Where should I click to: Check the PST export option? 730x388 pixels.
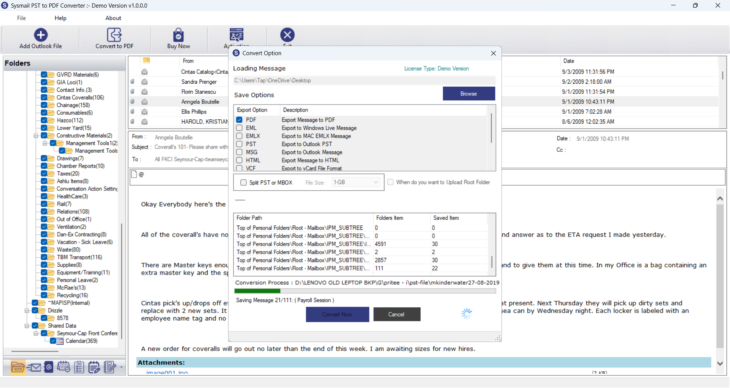pos(239,144)
